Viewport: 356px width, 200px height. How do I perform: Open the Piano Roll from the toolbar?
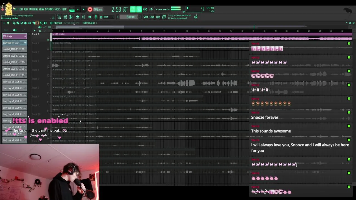[71, 17]
